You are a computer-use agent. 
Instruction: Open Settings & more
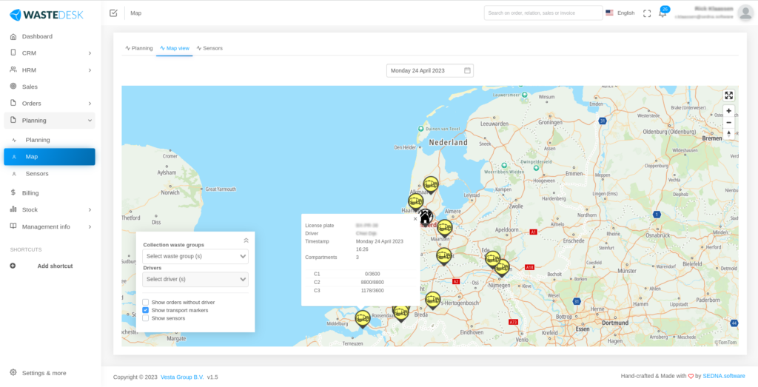44,373
